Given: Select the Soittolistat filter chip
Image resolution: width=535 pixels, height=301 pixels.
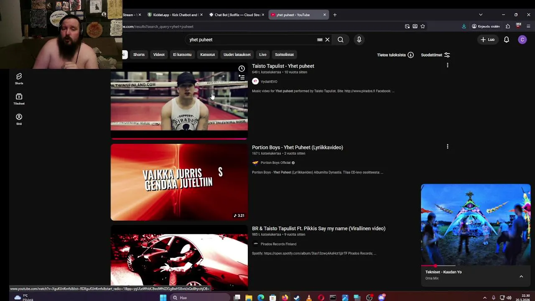Looking at the screenshot, I should [284, 54].
